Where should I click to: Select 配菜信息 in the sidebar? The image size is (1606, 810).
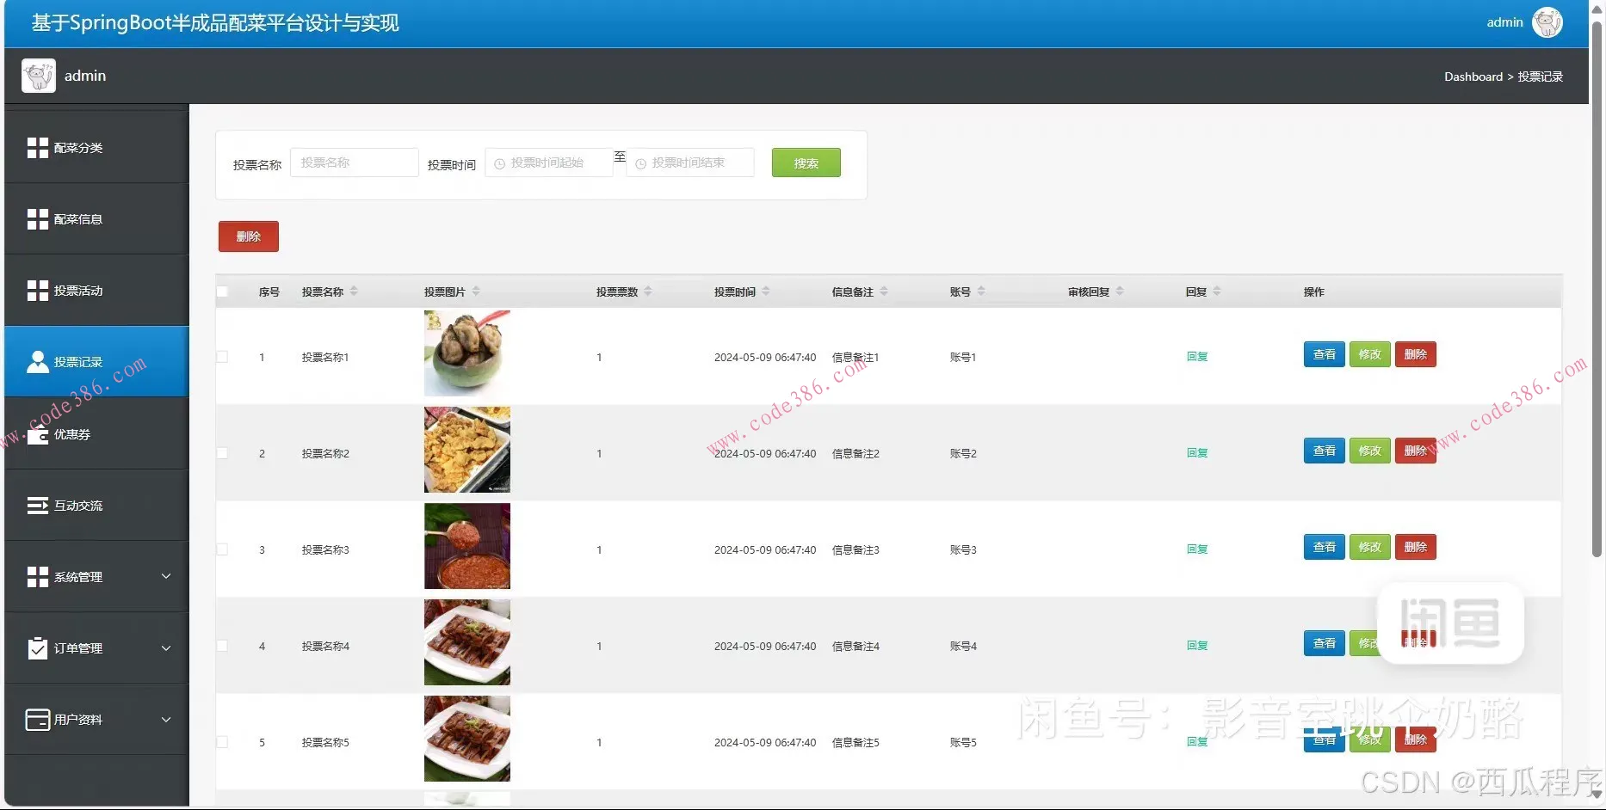click(77, 218)
